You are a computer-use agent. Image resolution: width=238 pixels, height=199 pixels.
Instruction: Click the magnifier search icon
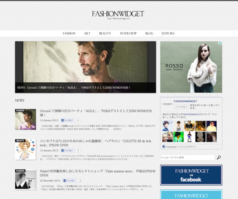(x=219, y=157)
